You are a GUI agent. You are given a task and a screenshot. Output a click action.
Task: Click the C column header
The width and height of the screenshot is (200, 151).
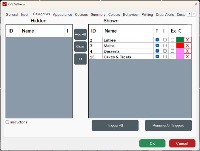(180, 31)
